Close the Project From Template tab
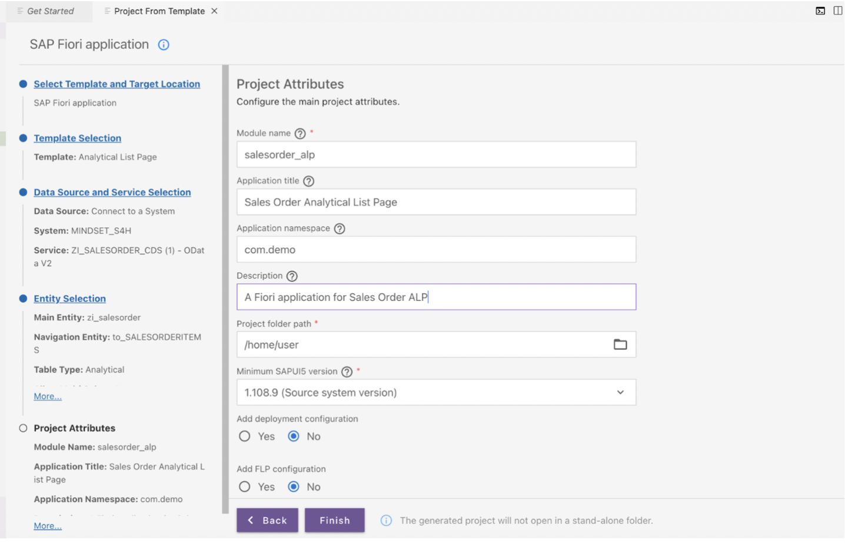Screen dimensions: 845x543 pos(214,11)
